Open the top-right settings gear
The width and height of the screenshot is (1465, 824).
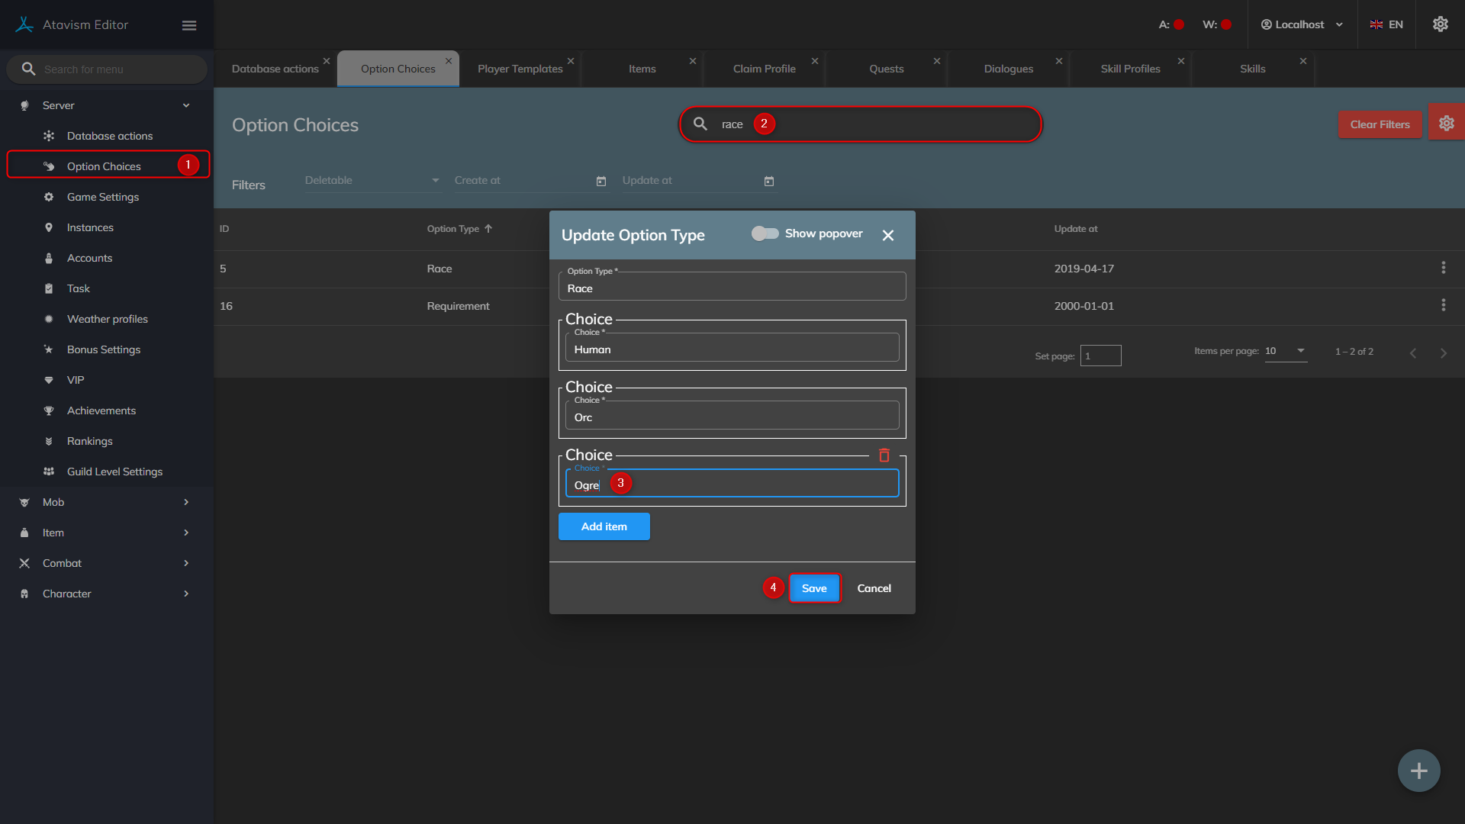point(1440,24)
